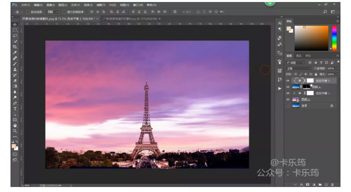This screenshot has width=351, height=192.
Task: Switch to the Channels tab
Action: click(x=298, y=56)
